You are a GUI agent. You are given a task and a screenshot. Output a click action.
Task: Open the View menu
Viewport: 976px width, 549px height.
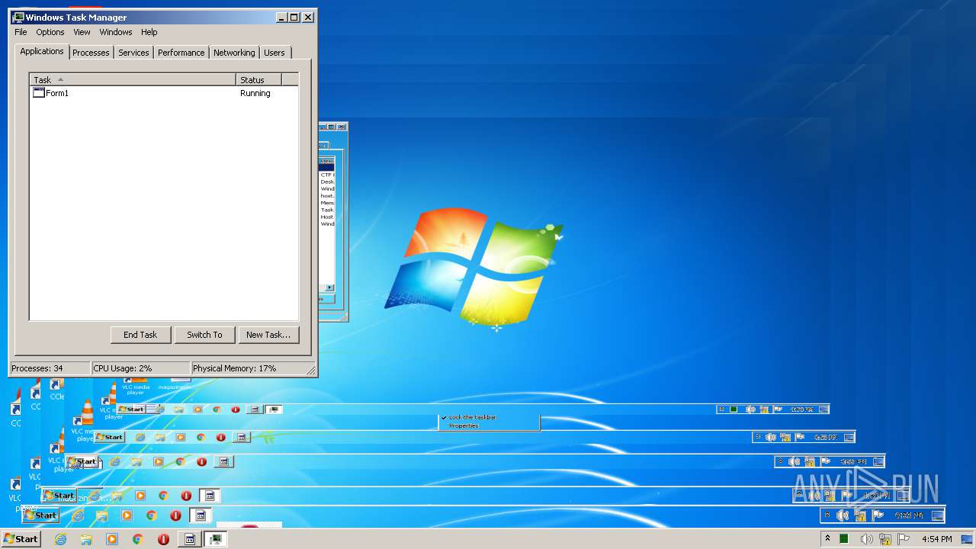tap(82, 32)
